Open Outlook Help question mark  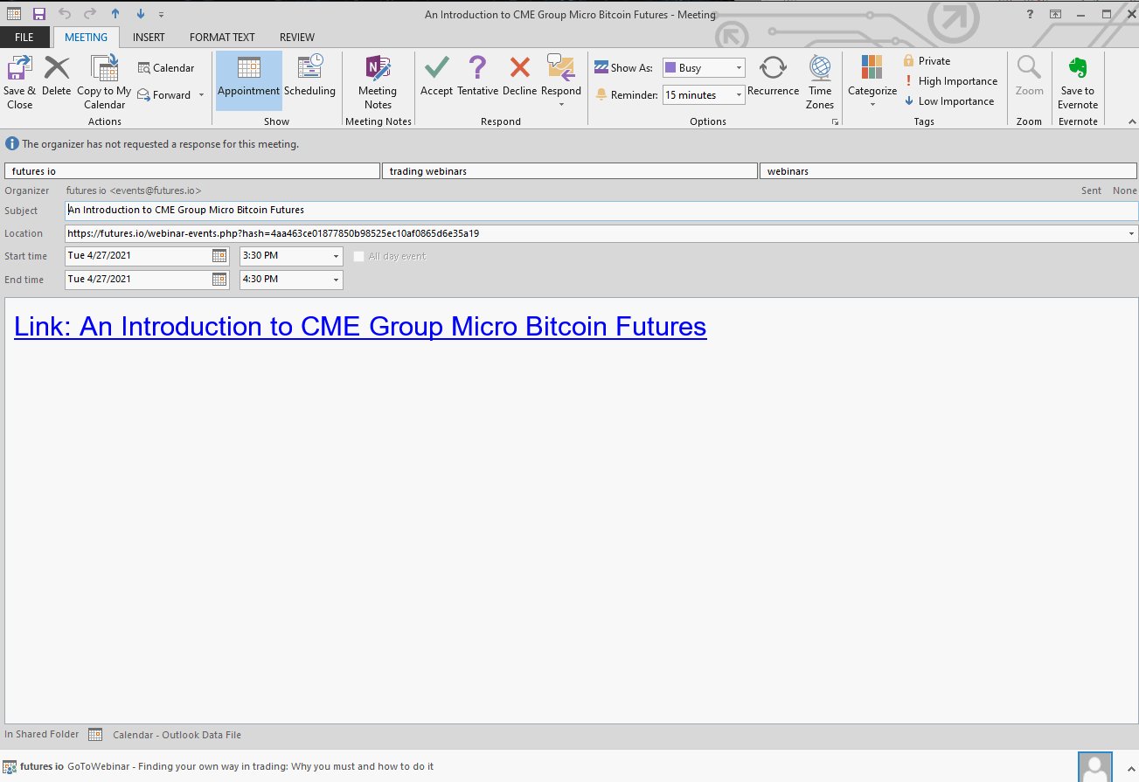click(1031, 14)
